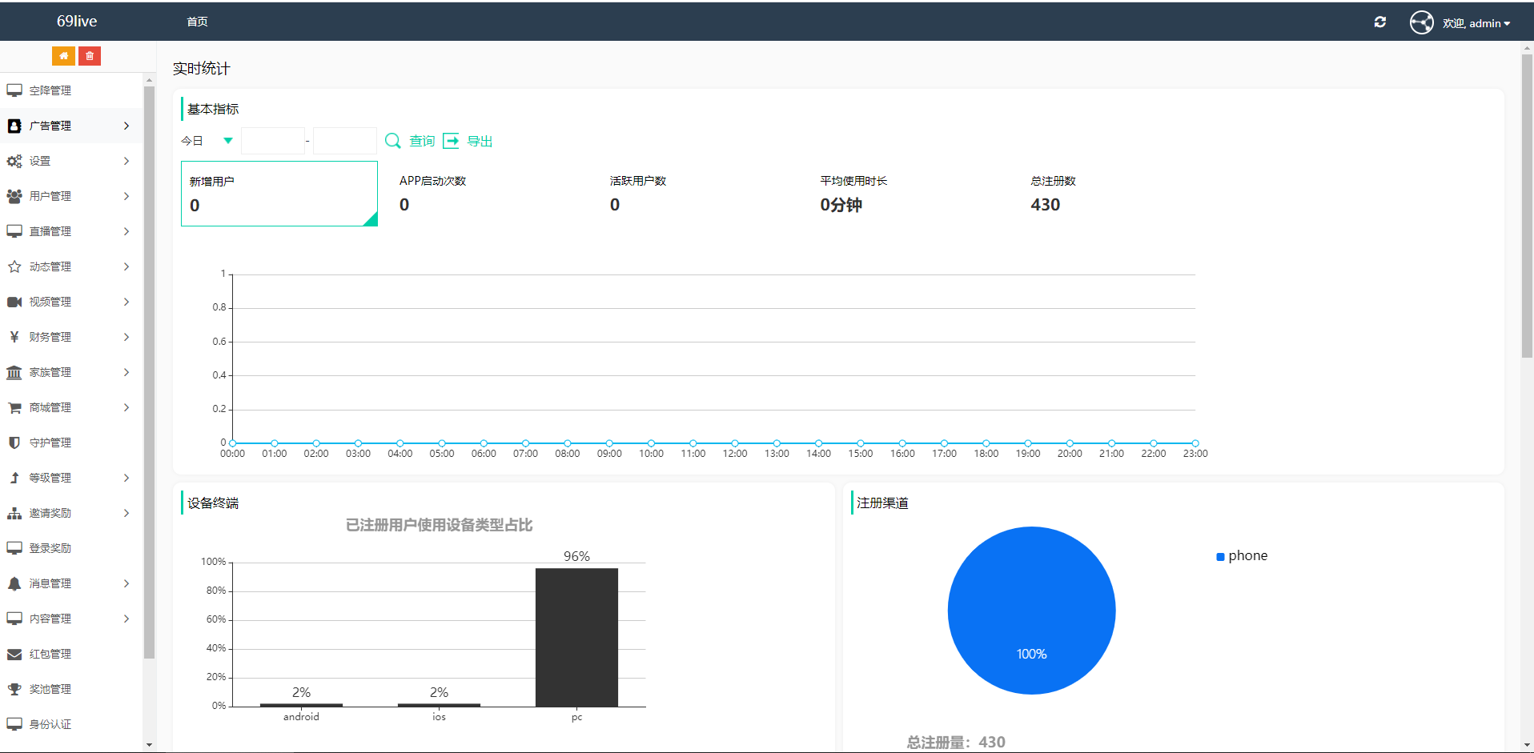Select the 新增用户 metric card
1534x753 pixels.
point(279,194)
